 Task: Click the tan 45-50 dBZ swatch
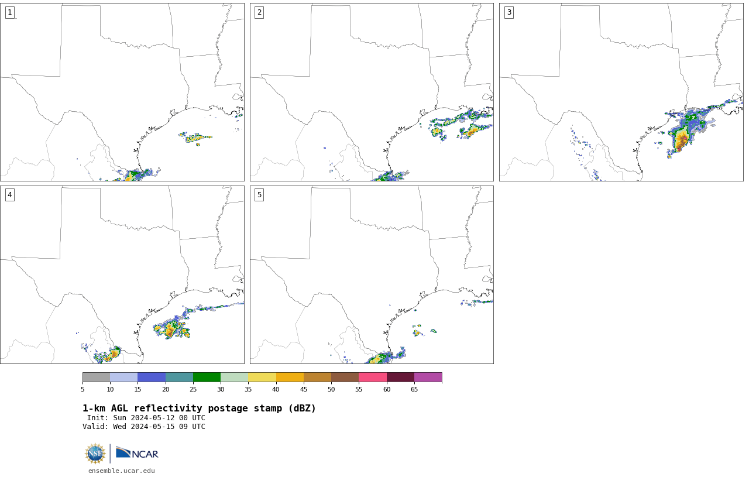(317, 377)
